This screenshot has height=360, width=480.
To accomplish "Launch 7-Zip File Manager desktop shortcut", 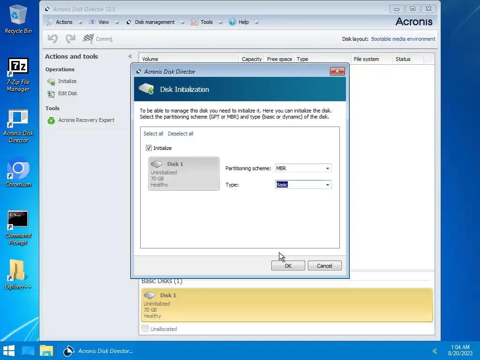I will point(18,75).
